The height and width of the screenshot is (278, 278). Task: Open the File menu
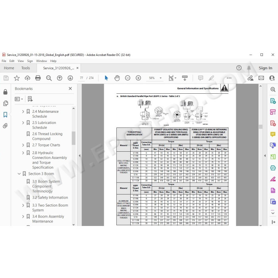tap(4, 61)
